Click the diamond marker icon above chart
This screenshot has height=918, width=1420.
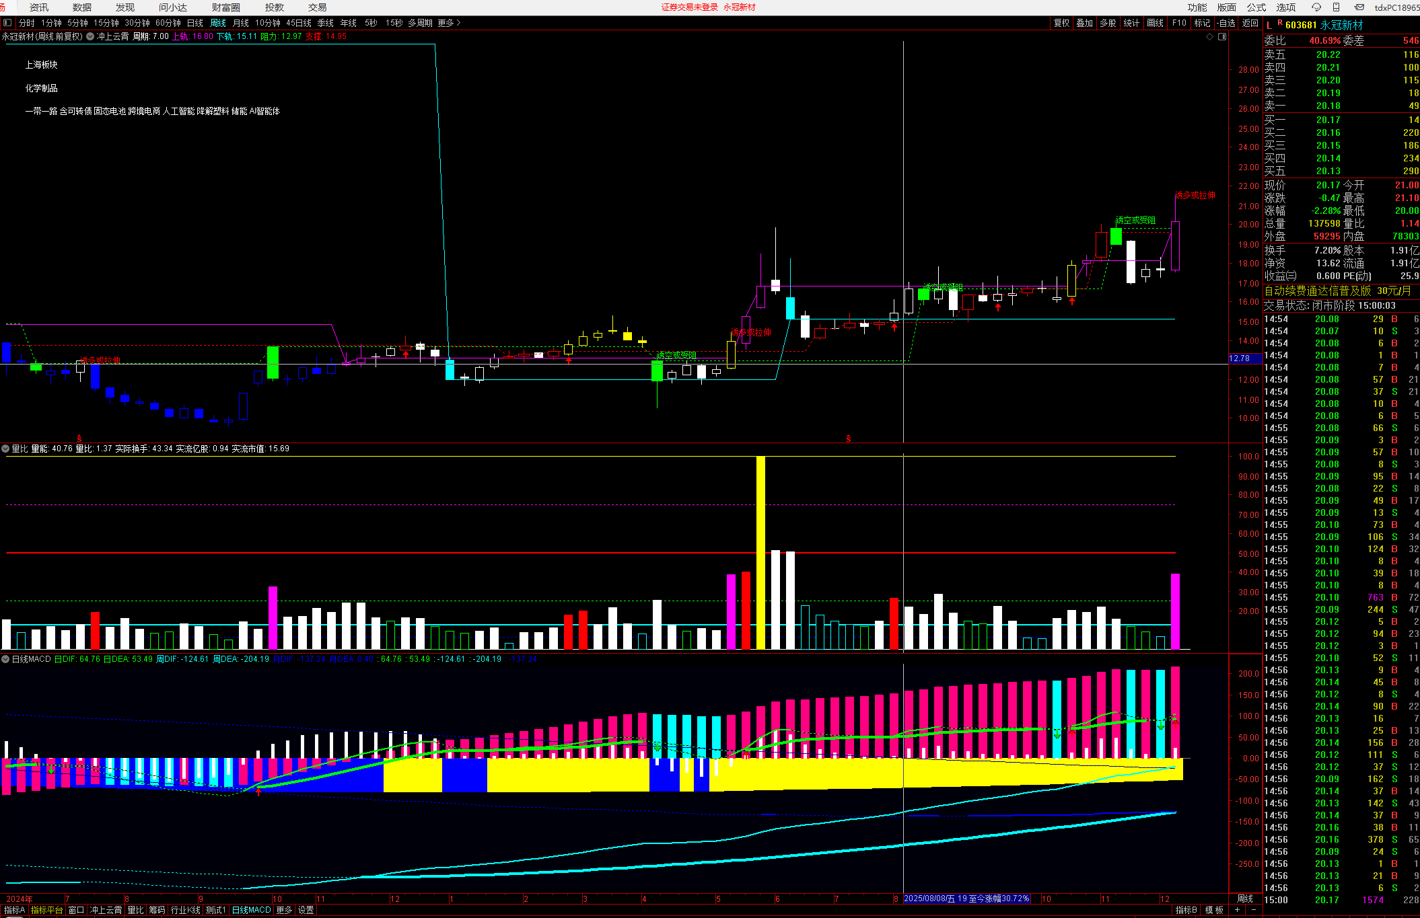point(1209,37)
